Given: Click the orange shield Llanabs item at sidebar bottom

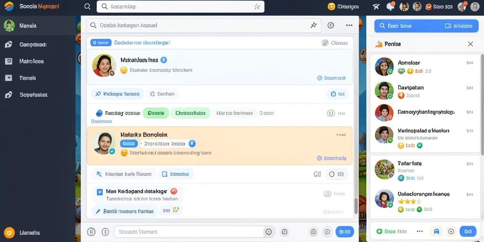Looking at the screenshot, I should pyautogui.click(x=22, y=233).
